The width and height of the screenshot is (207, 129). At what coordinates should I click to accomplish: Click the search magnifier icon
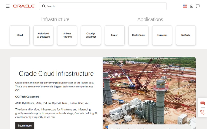[x=44, y=6]
